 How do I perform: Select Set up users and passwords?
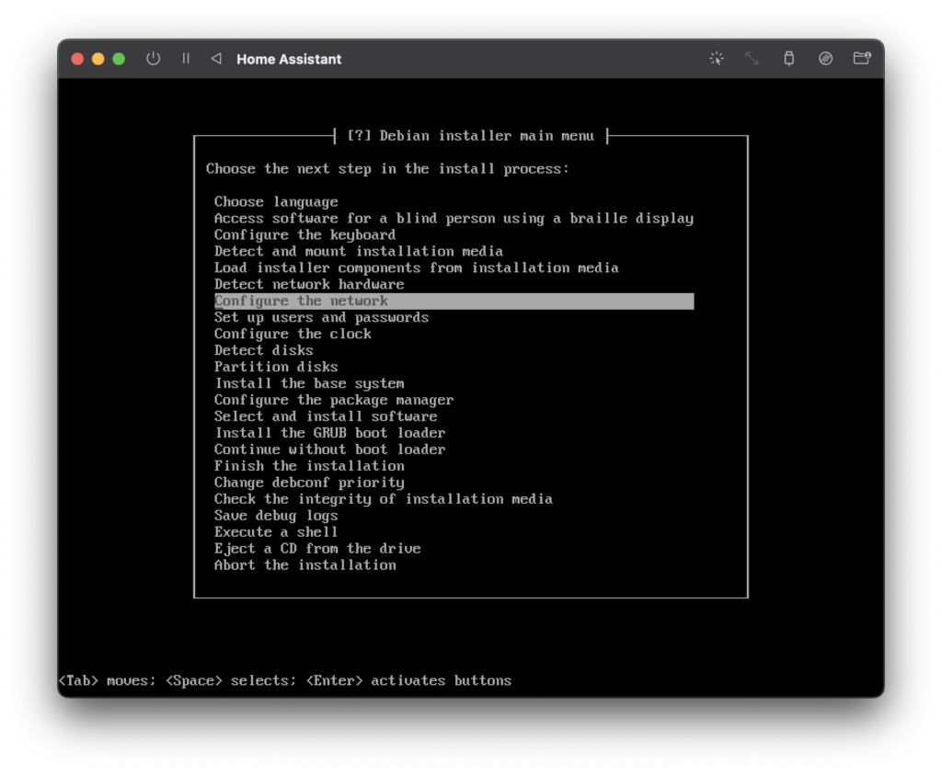pos(454,318)
